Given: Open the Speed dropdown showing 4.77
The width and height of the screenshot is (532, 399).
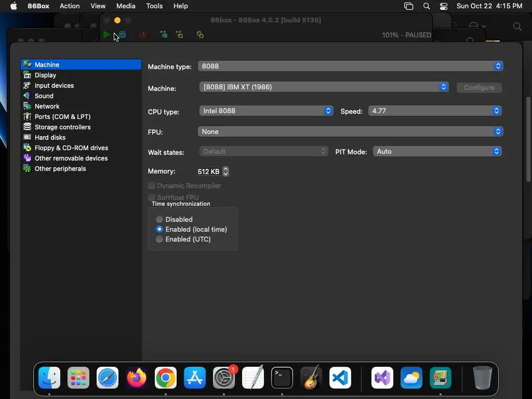Looking at the screenshot, I should (435, 111).
